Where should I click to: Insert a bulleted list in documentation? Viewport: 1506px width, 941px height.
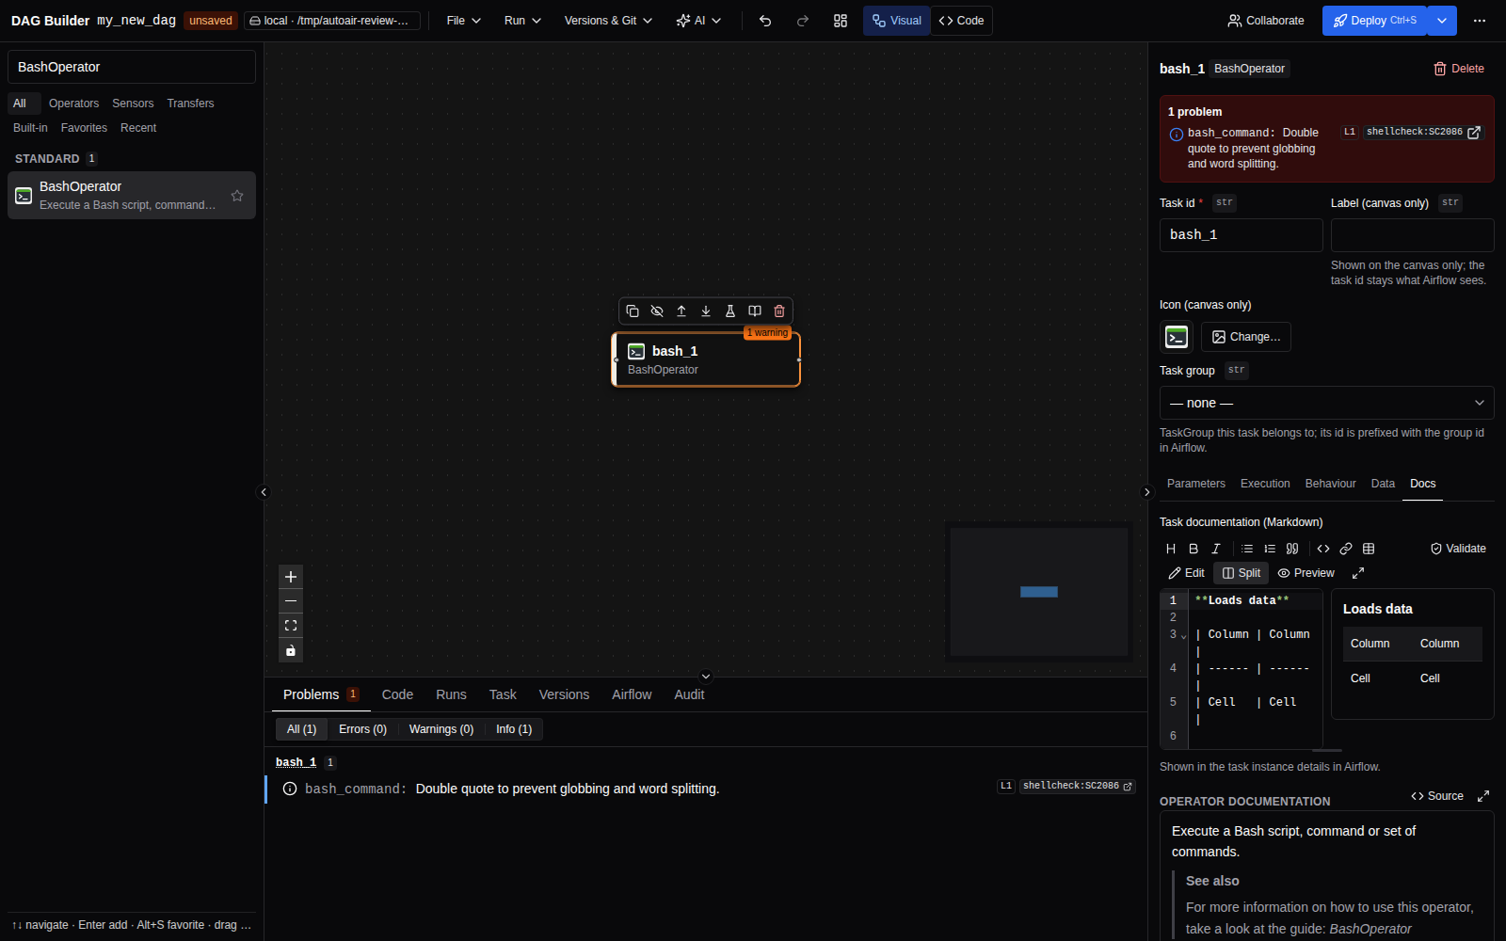[1247, 549]
